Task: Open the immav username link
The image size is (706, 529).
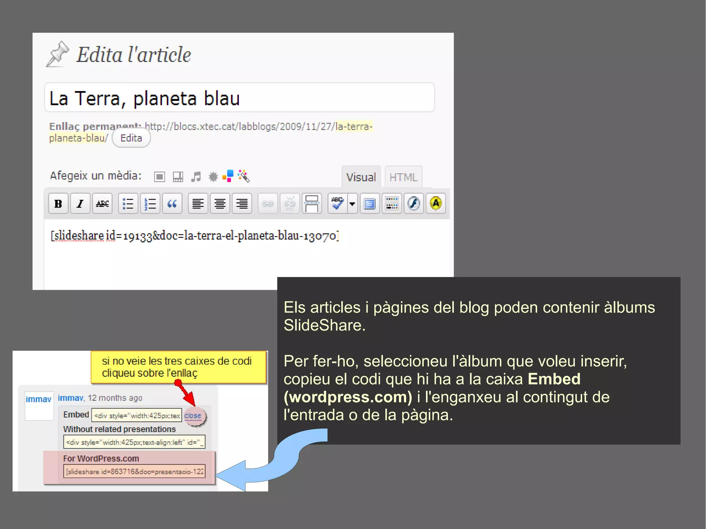Action: pos(70,398)
